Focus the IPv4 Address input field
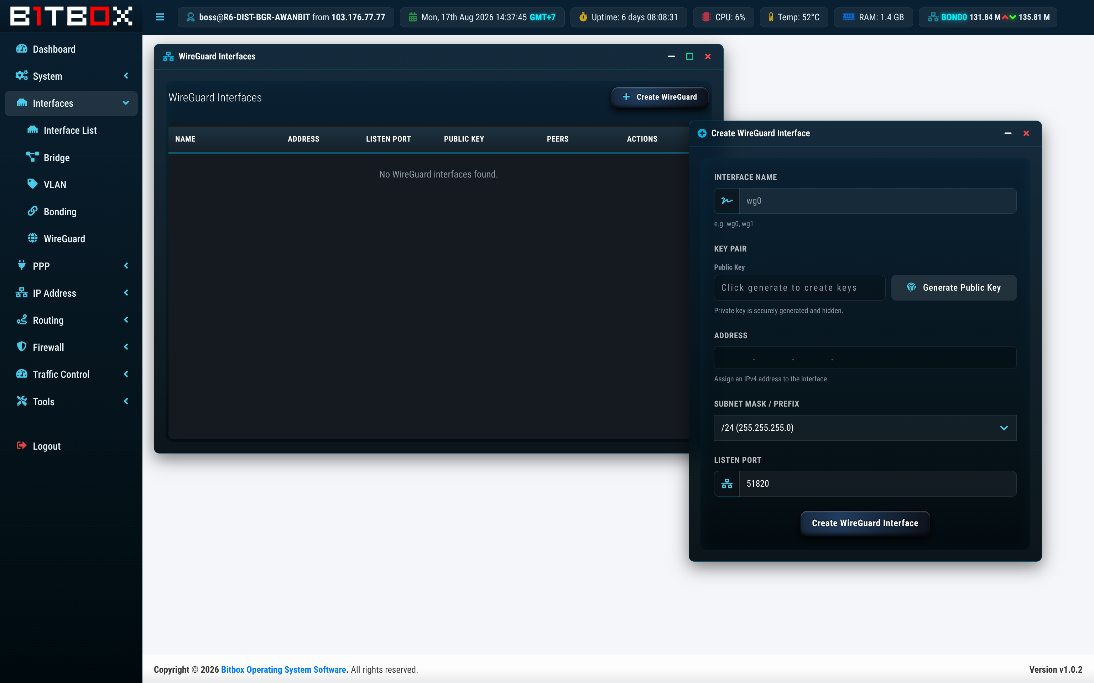1094x683 pixels. (x=865, y=358)
